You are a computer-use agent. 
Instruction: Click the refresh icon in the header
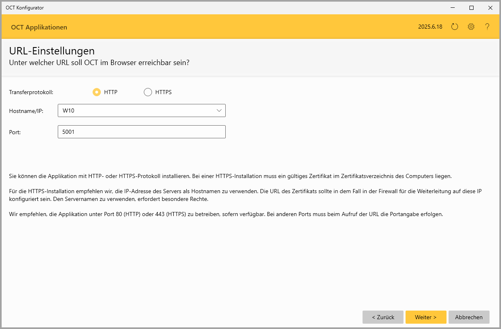click(454, 27)
